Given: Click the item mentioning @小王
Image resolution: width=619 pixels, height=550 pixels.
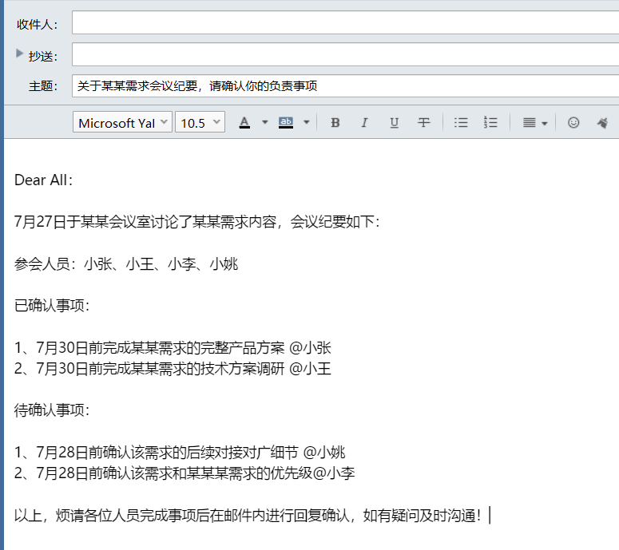Looking at the screenshot, I should 173,369.
